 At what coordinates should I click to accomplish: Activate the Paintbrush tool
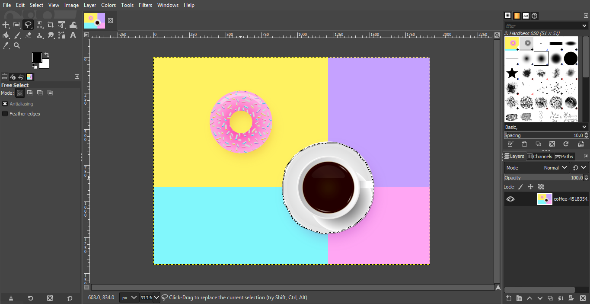pyautogui.click(x=17, y=35)
